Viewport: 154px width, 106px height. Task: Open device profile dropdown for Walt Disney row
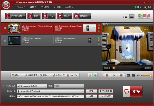pos(89,28)
